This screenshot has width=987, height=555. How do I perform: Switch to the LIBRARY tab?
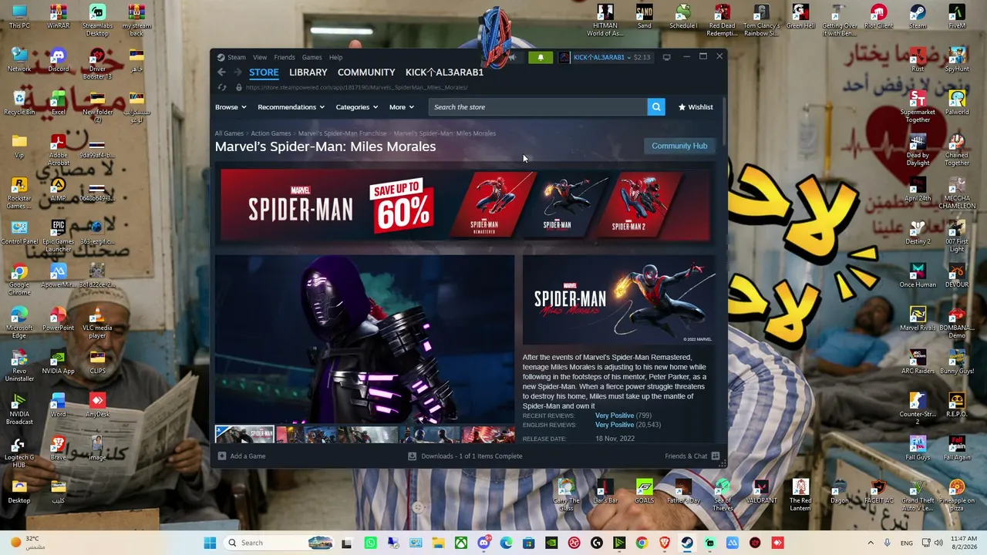(x=308, y=72)
